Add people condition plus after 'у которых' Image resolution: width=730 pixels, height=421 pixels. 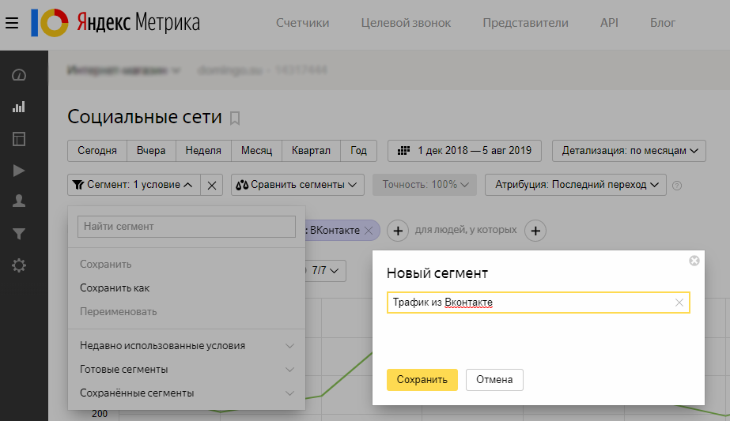[x=535, y=231]
